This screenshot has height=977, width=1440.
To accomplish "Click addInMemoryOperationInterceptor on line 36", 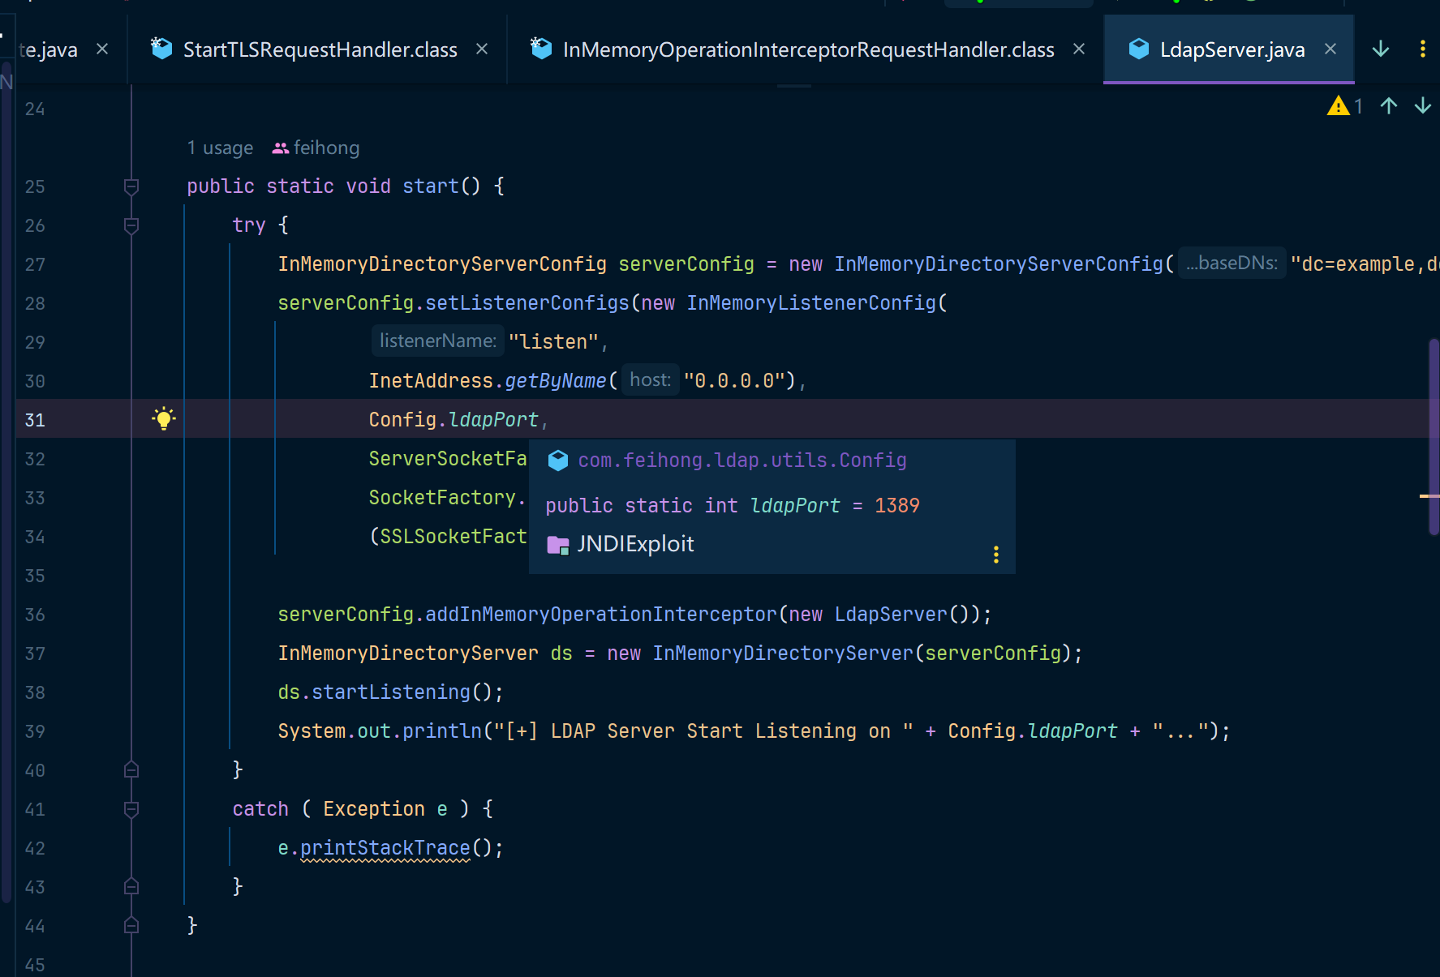I will click(601, 615).
